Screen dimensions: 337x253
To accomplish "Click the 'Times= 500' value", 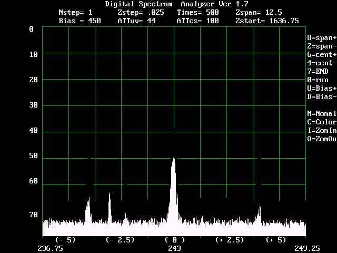I will [x=198, y=13].
